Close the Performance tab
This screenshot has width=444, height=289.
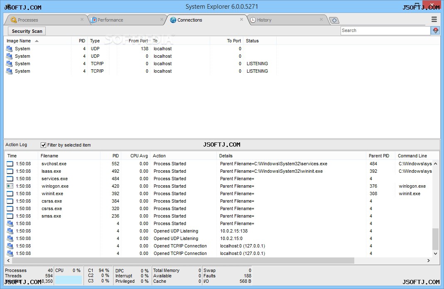[162, 20]
